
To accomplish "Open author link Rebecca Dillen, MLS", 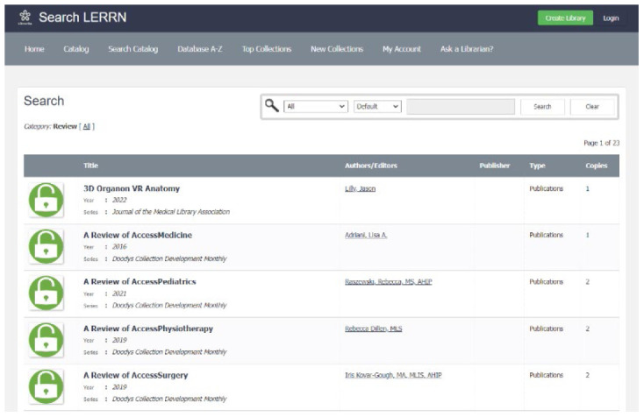I will pyautogui.click(x=374, y=329).
